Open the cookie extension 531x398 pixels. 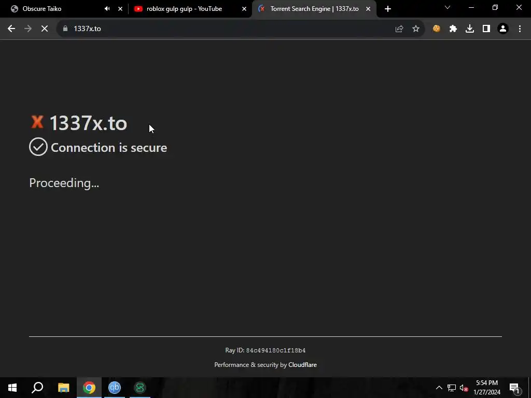click(437, 29)
